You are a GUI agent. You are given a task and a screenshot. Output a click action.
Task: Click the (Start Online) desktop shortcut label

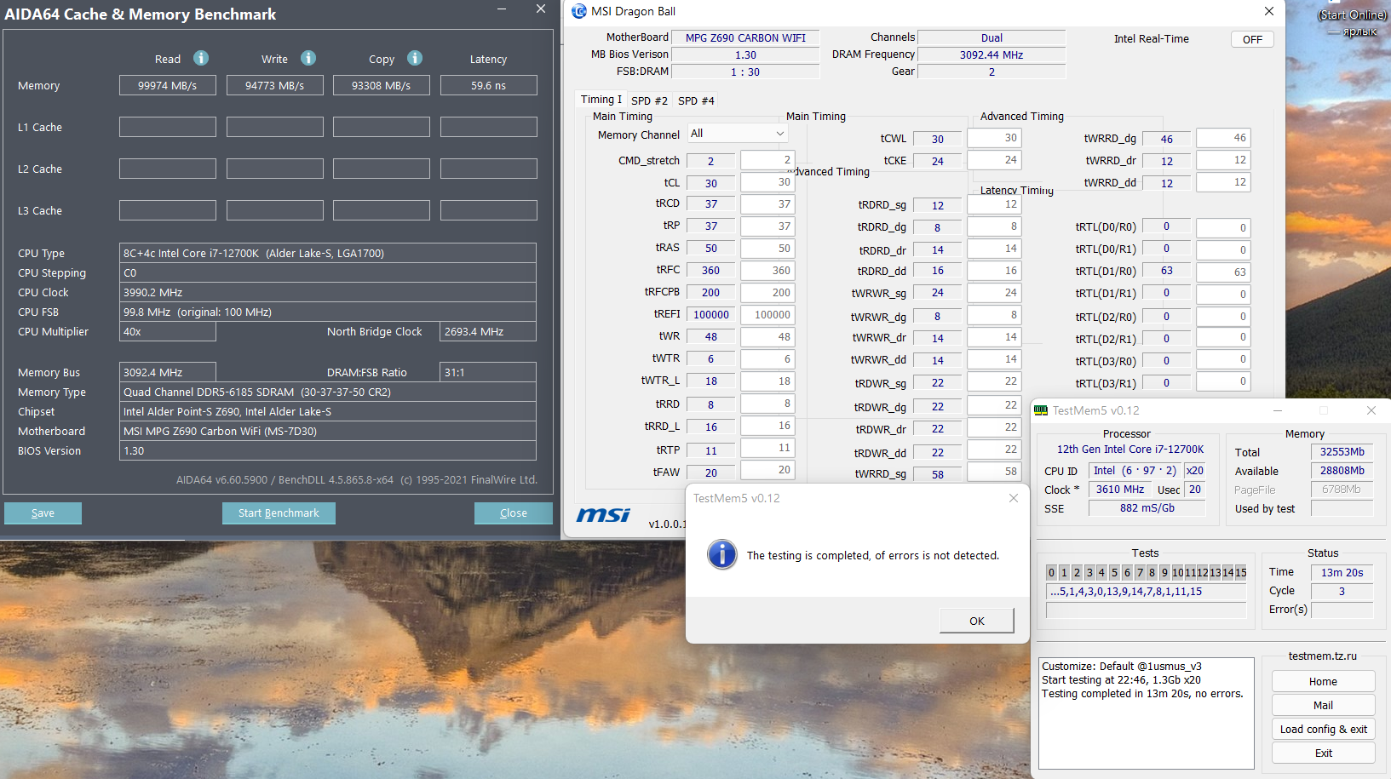pos(1353,14)
